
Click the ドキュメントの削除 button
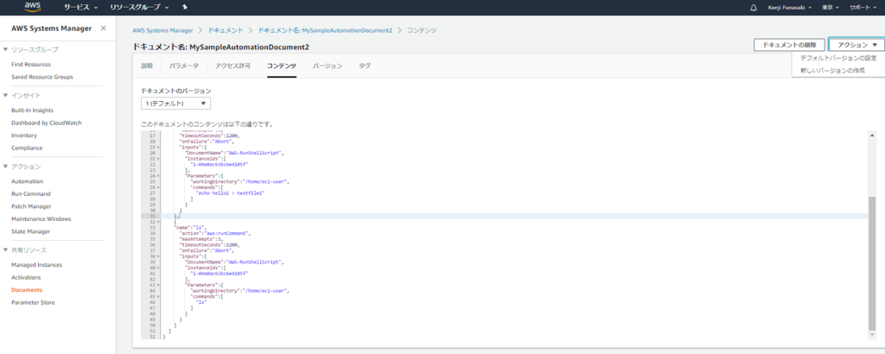pyautogui.click(x=789, y=45)
